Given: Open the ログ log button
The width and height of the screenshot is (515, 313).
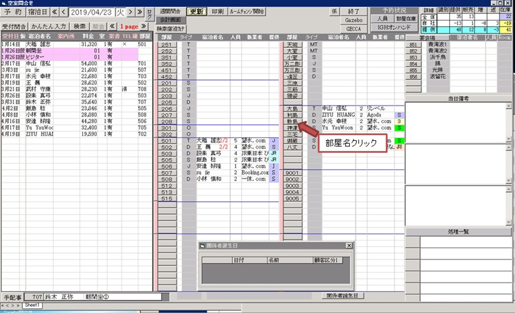Looking at the screenshot, I should tap(148, 13).
